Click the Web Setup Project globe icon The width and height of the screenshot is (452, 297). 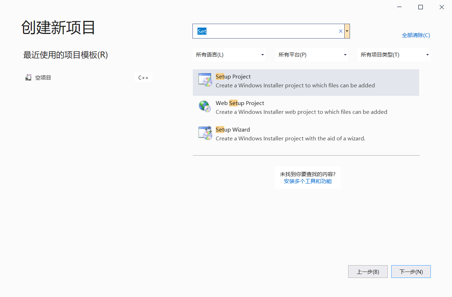[205, 106]
